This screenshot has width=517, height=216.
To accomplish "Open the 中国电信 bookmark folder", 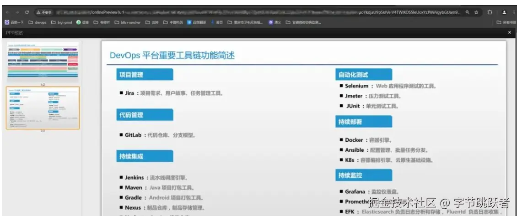I will pyautogui.click(x=173, y=22).
